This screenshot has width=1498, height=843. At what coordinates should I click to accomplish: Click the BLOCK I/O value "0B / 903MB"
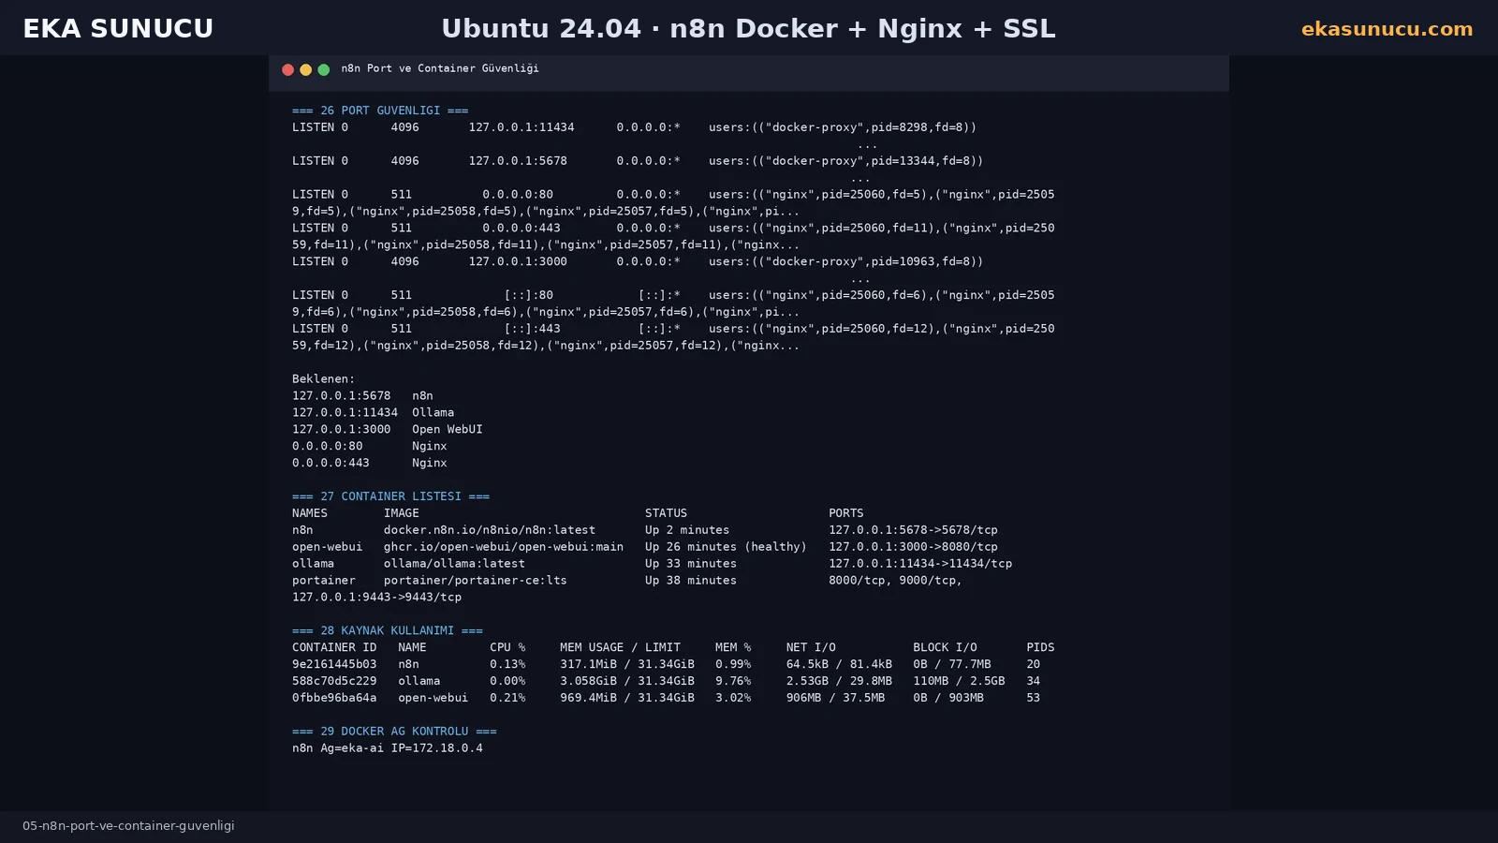tap(948, 699)
